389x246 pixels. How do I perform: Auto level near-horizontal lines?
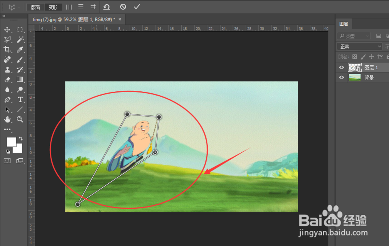(x=81, y=7)
